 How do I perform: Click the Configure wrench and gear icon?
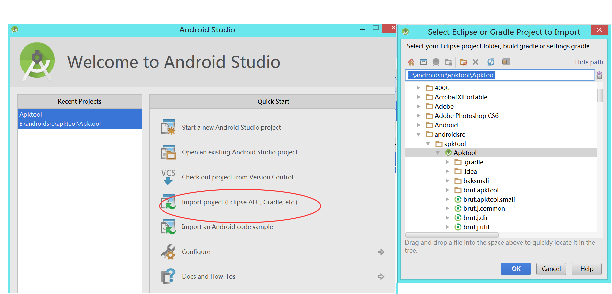(x=168, y=252)
